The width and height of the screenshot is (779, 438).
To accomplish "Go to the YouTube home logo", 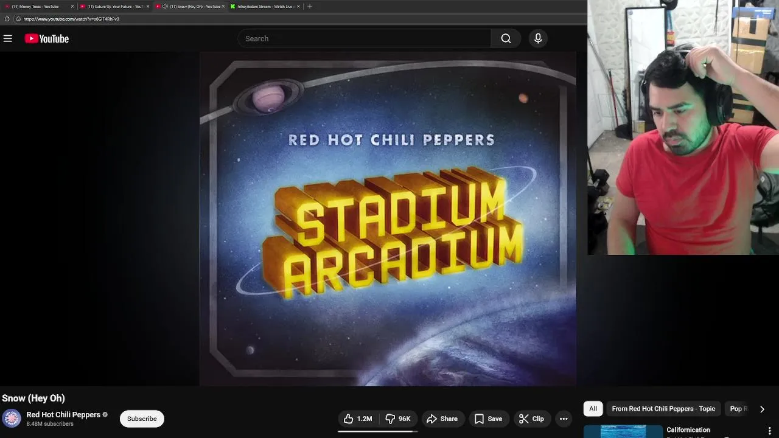I will [47, 38].
